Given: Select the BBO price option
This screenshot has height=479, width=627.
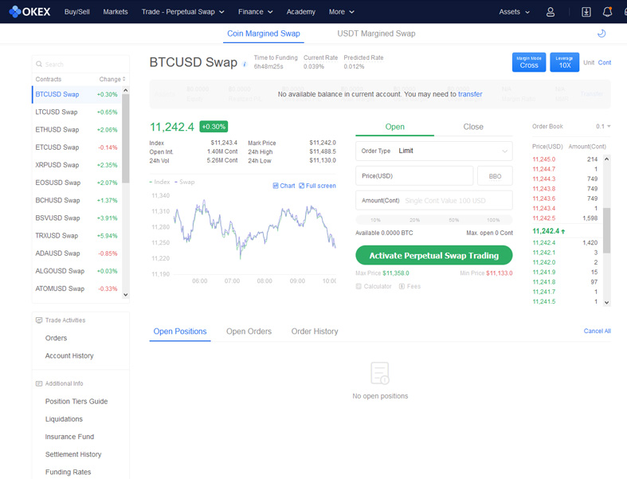Looking at the screenshot, I should click(x=495, y=176).
